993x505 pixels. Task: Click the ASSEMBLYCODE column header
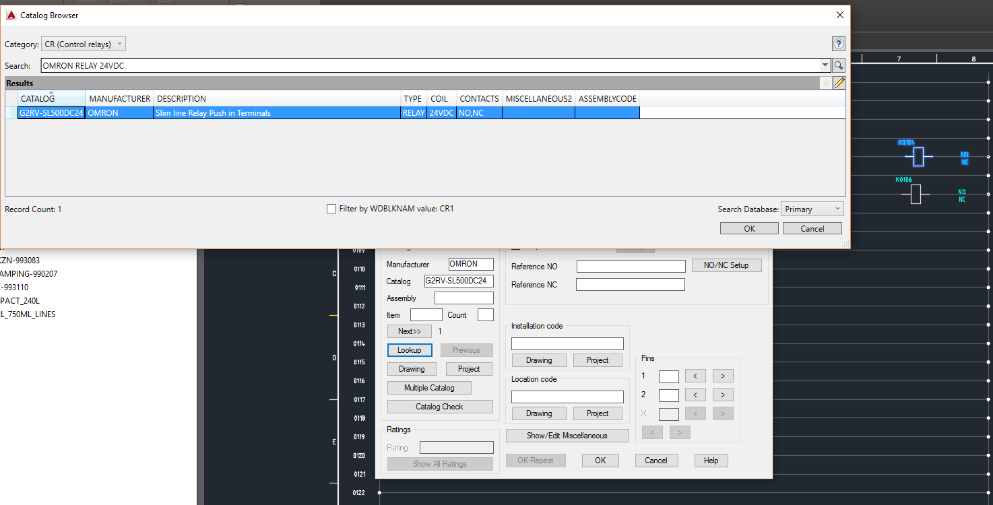click(608, 98)
